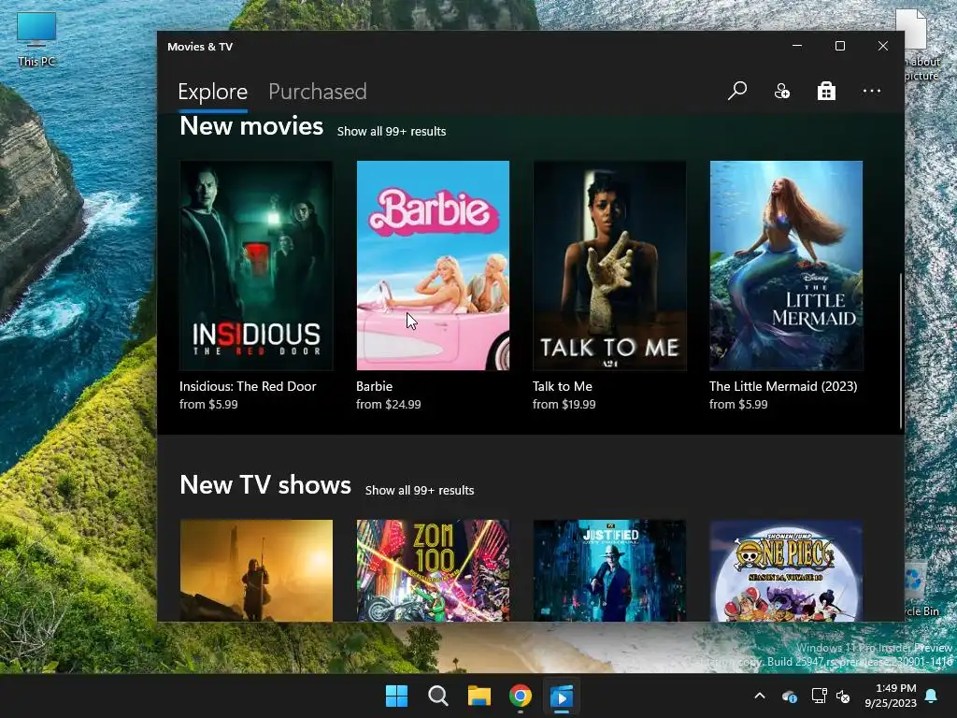Click the OneDrive cloud tray icon

[789, 696]
